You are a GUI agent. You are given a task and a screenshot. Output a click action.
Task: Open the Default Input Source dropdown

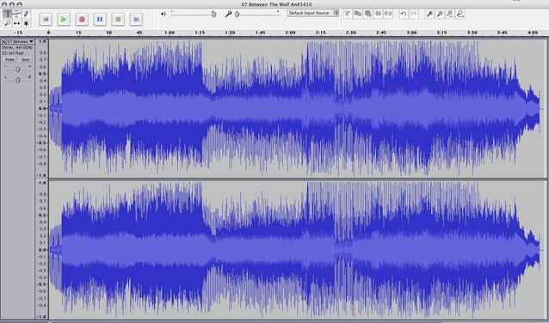click(x=313, y=13)
